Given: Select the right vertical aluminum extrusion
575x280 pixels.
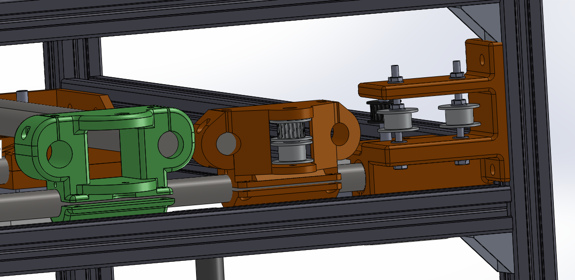Looking at the screenshot, I should 528,139.
